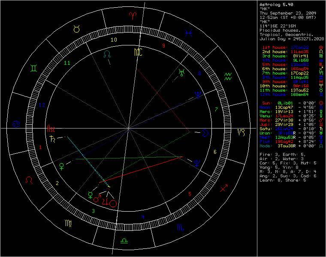This screenshot has height=257, width=326.
Task: Select the blue Neptune trident symbol
Action: (x=198, y=95)
